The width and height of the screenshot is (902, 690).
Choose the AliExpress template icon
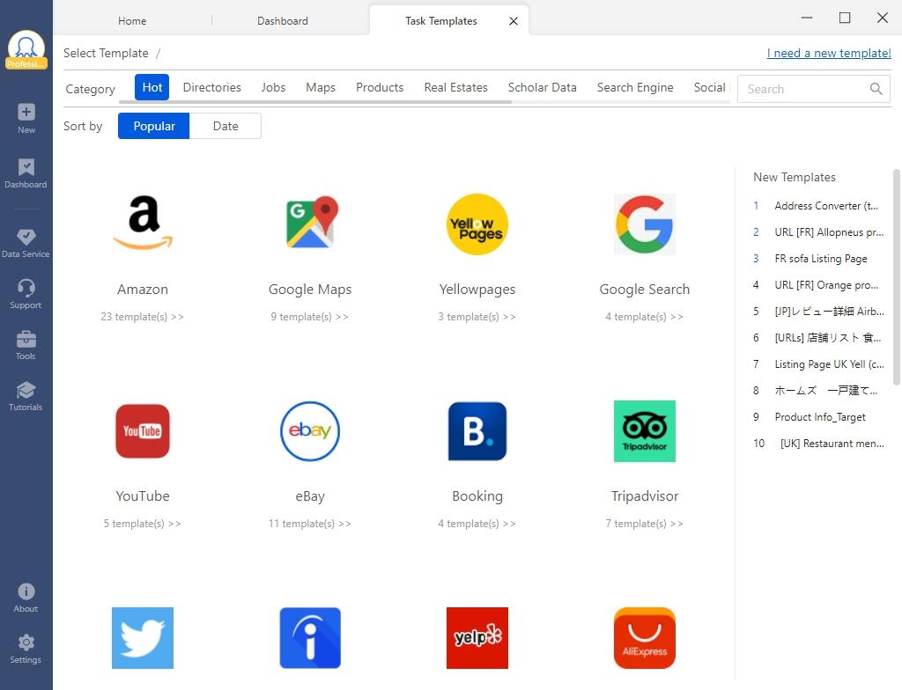point(644,638)
